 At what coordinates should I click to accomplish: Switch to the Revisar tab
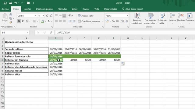click(86, 9)
